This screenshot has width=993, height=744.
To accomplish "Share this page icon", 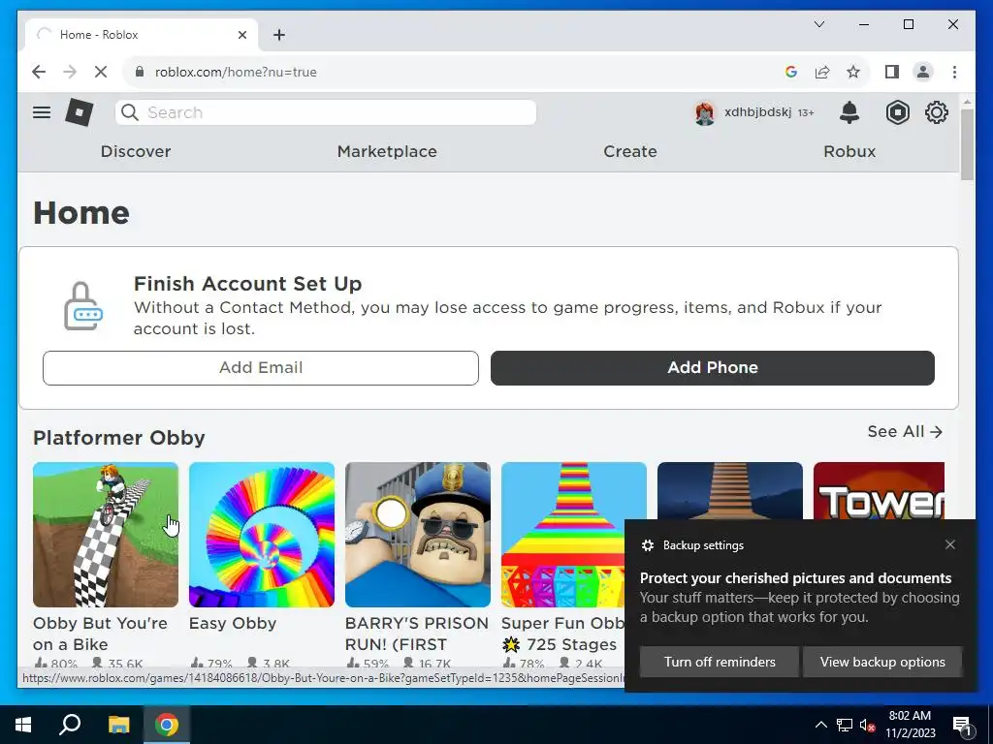I will 822,72.
